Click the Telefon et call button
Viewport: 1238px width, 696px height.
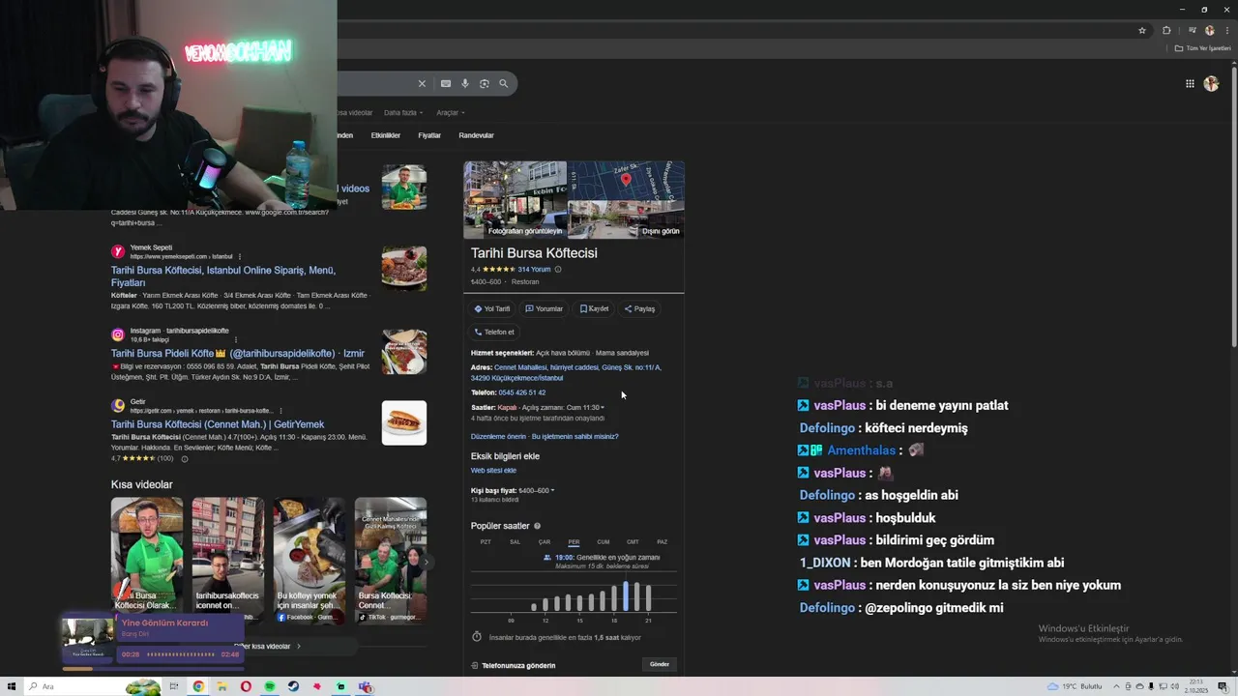tap(494, 332)
